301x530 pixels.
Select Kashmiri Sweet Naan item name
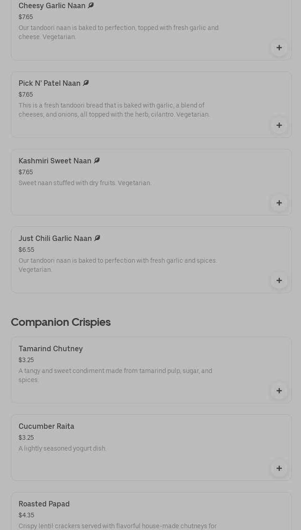[x=55, y=161]
